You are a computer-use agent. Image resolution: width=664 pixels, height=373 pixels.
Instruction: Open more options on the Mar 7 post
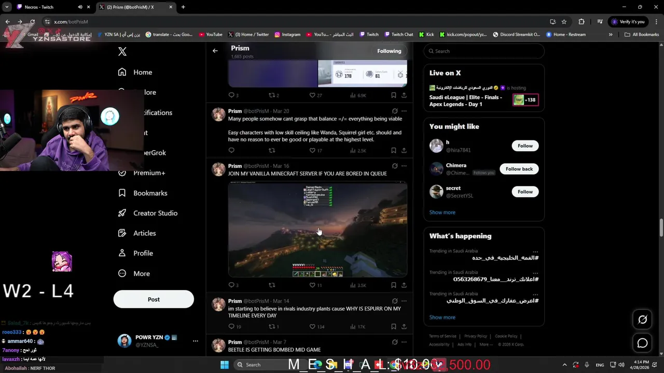pyautogui.click(x=404, y=342)
